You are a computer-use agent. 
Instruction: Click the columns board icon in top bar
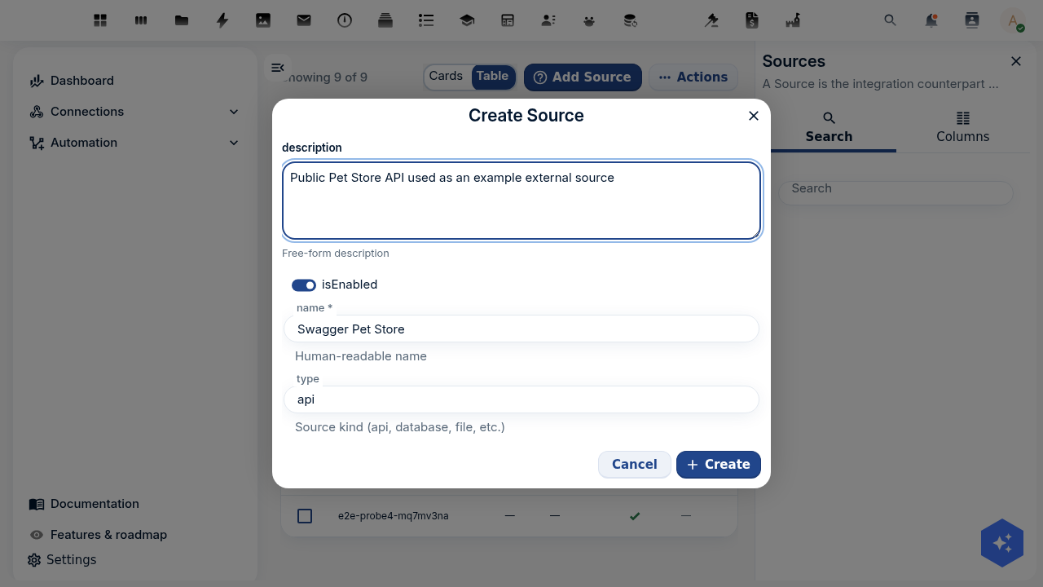click(141, 20)
